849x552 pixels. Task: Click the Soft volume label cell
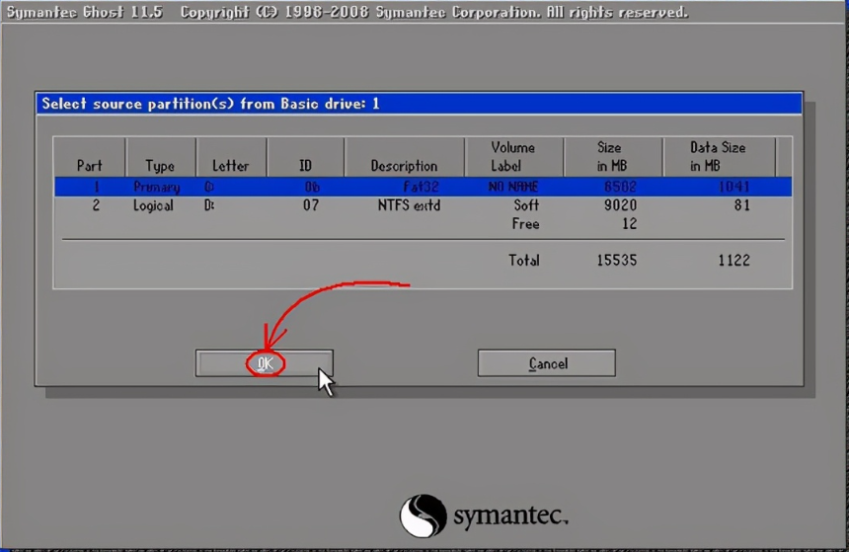pos(525,205)
